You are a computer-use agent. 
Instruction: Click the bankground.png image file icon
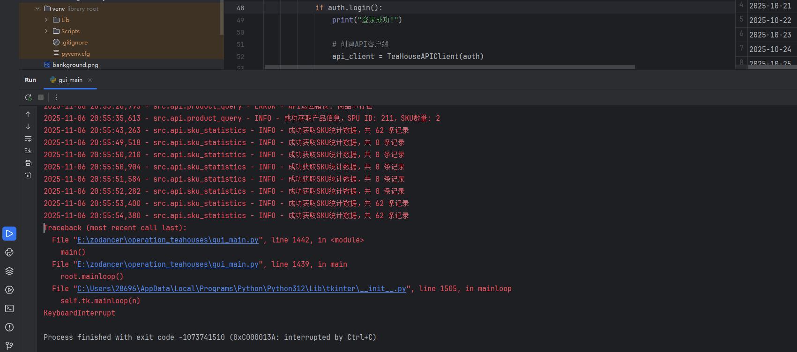tap(47, 65)
